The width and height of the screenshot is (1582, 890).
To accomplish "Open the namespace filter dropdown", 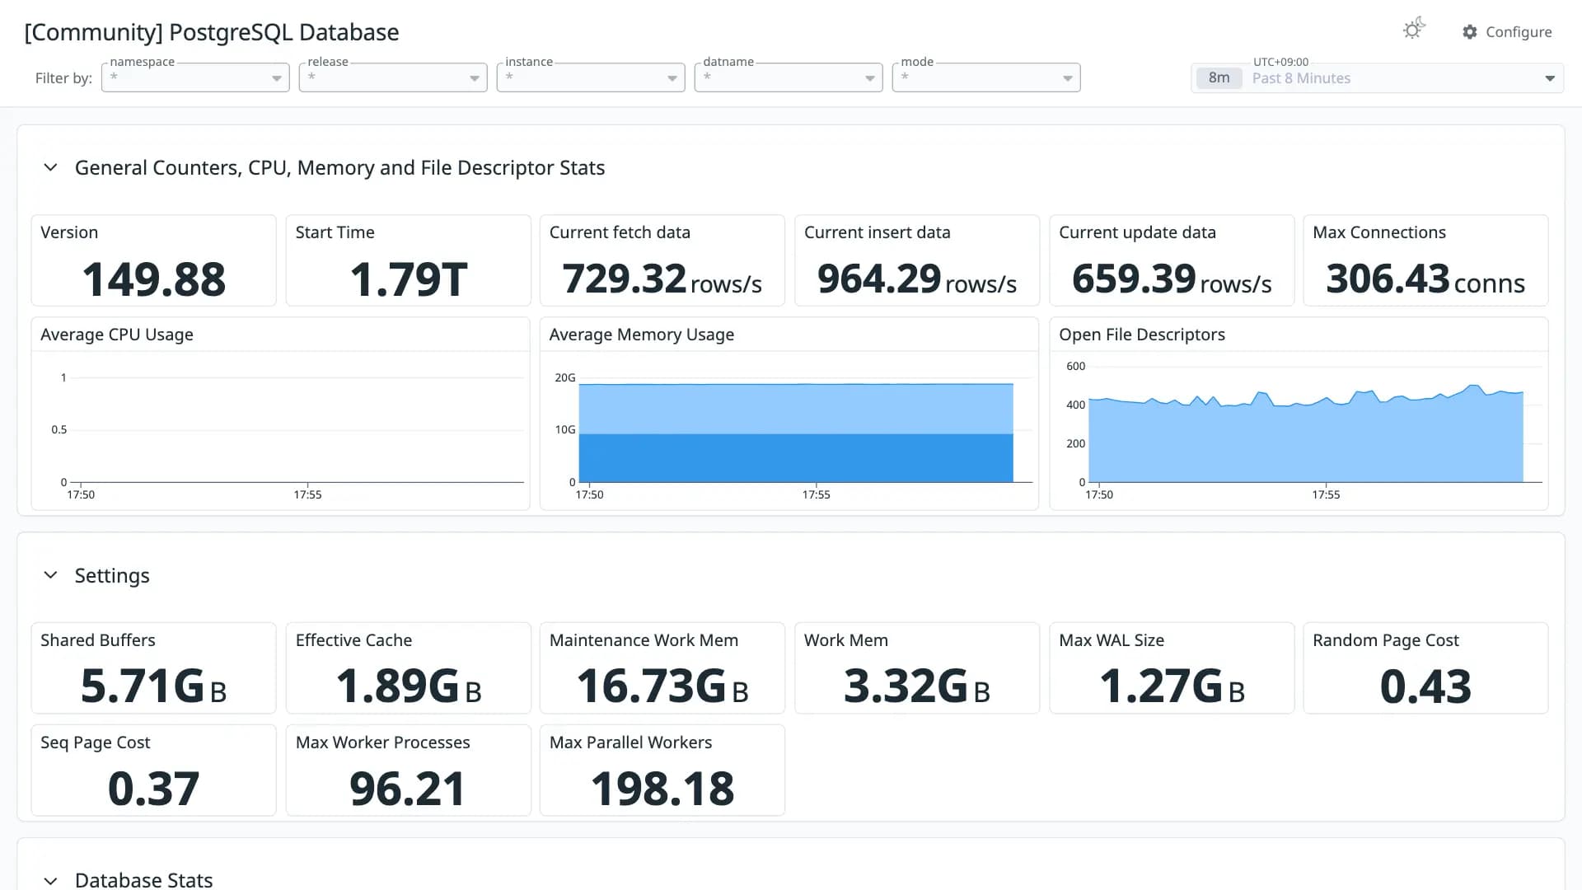I will click(x=195, y=77).
